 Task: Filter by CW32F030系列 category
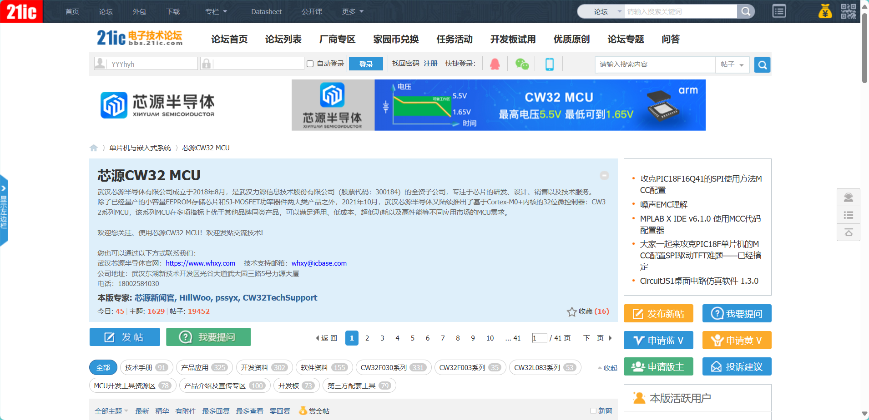click(394, 367)
